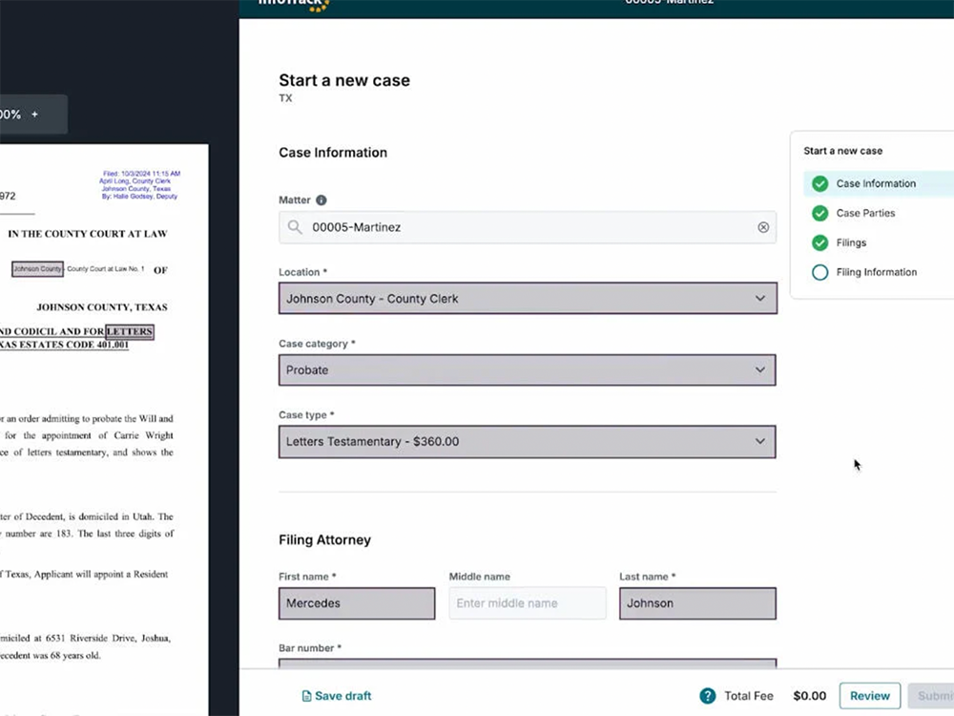Click the search magnifier in Matter field
The image size is (954, 716).
(x=295, y=227)
